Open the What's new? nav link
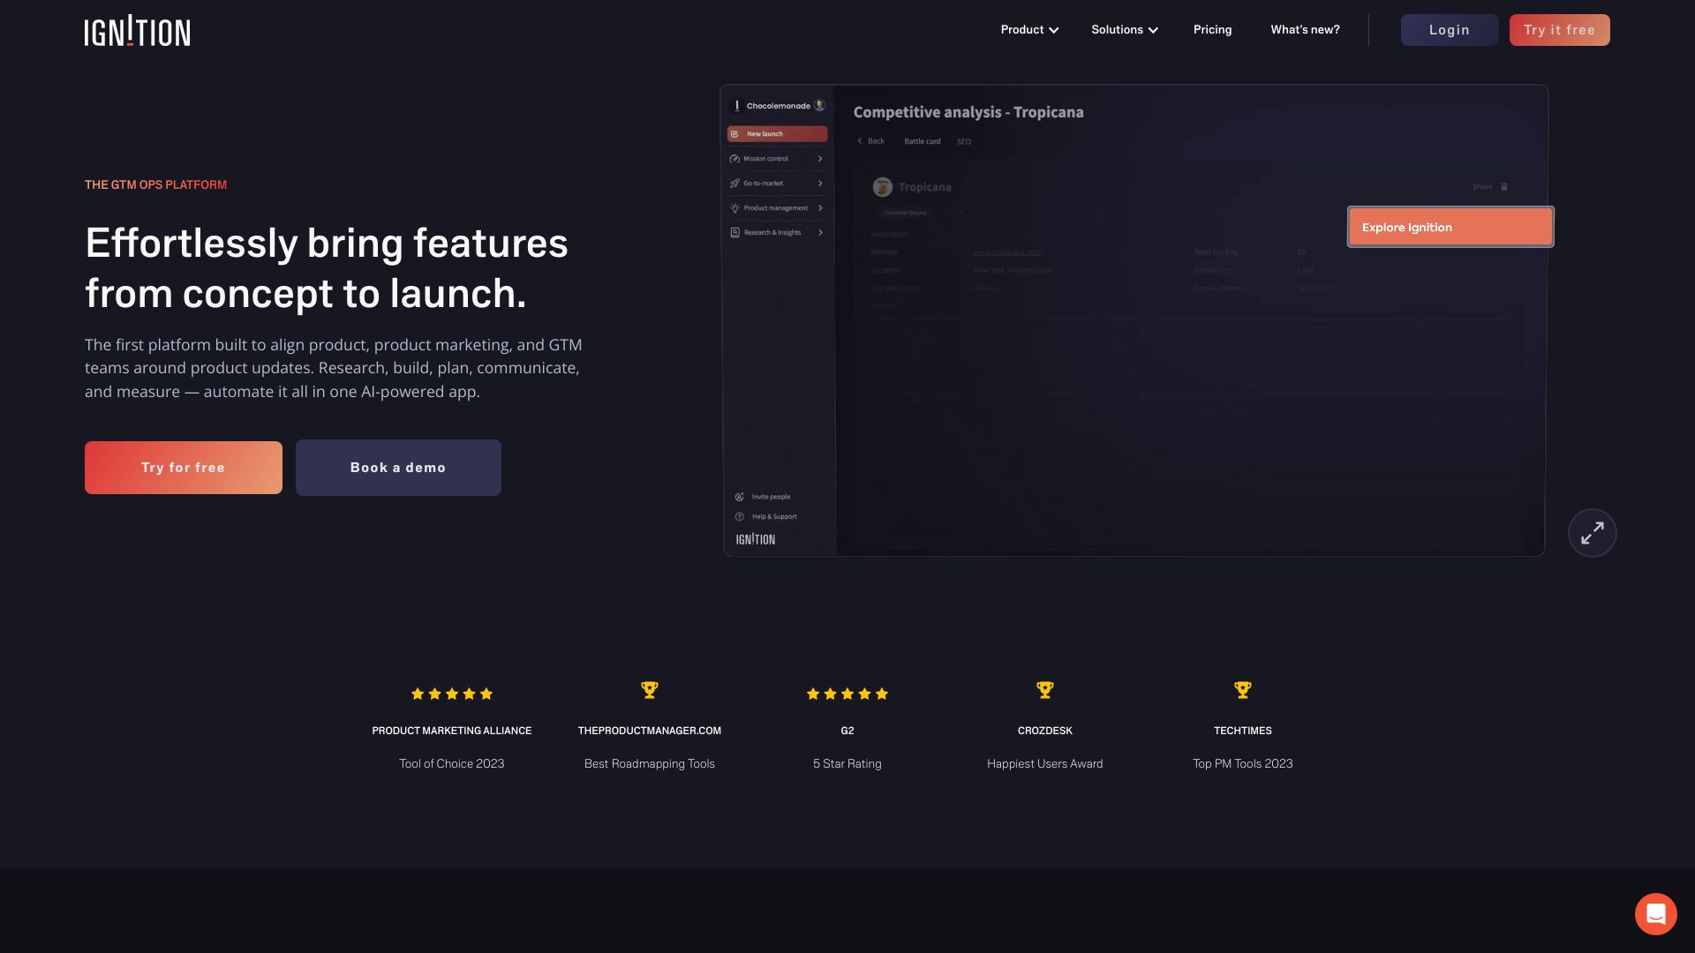This screenshot has height=953, width=1695. (1305, 30)
